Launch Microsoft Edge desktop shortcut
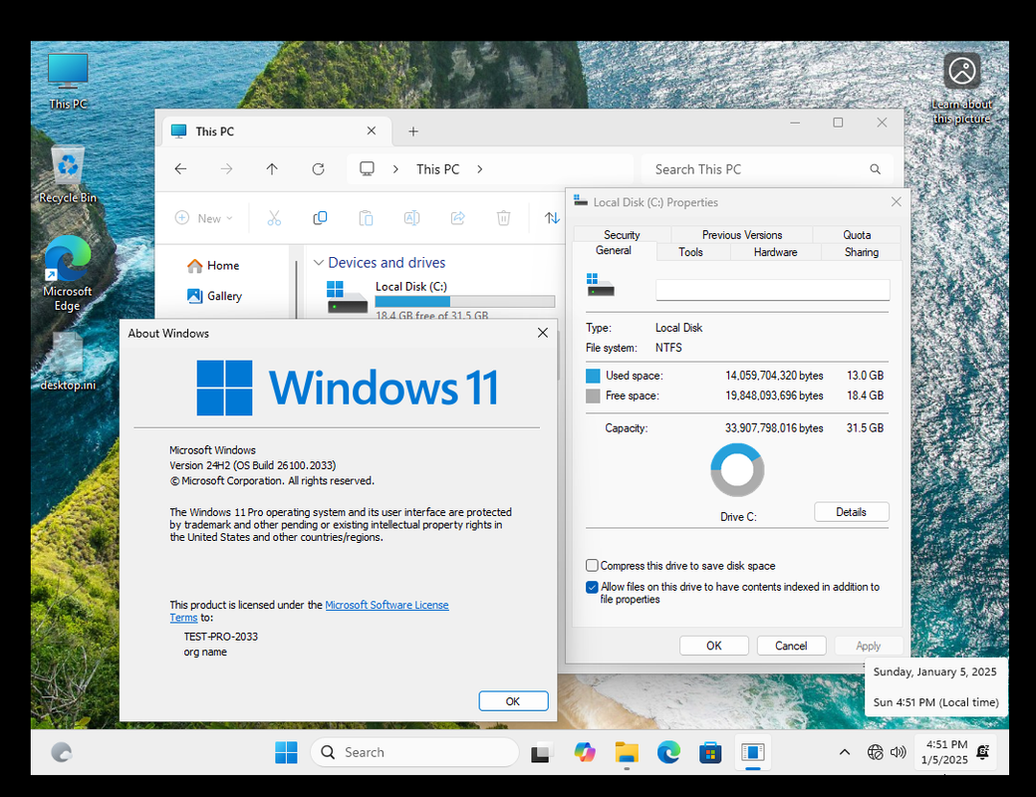The width and height of the screenshot is (1036, 797). tap(68, 273)
